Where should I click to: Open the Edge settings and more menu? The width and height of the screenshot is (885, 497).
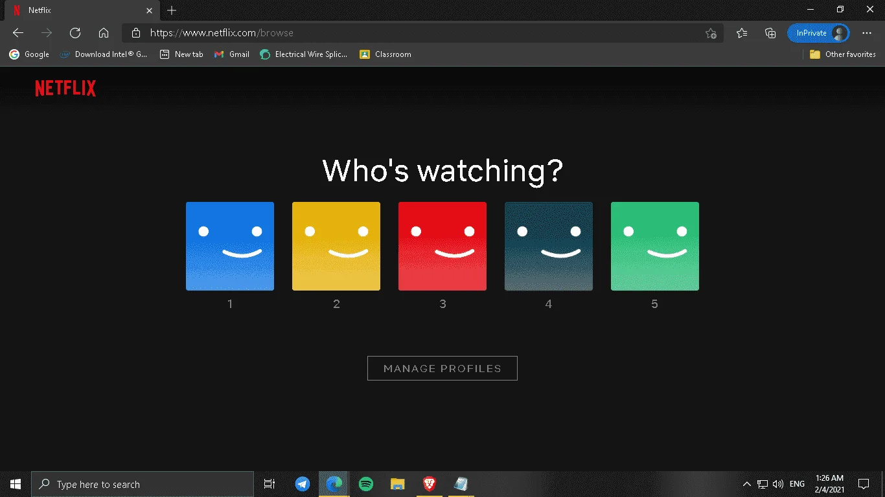867,33
